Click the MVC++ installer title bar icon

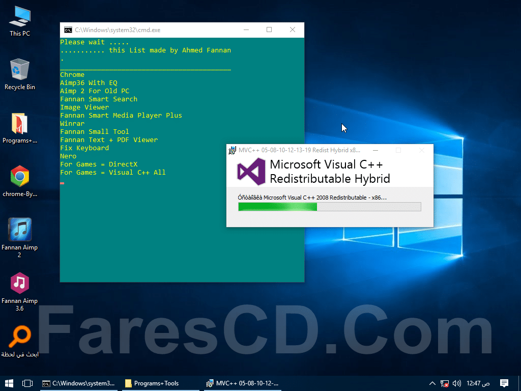[x=232, y=150]
